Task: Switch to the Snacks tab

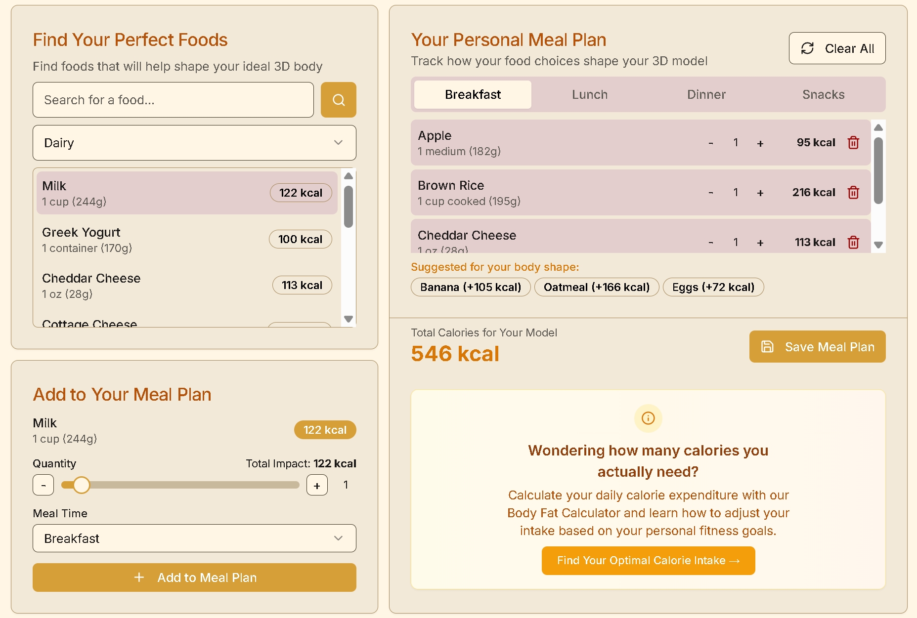Action: point(823,94)
